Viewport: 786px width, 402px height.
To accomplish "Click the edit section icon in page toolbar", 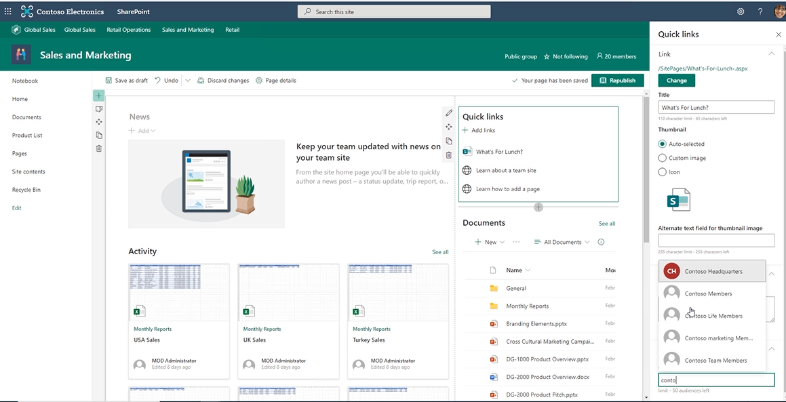I will click(99, 108).
